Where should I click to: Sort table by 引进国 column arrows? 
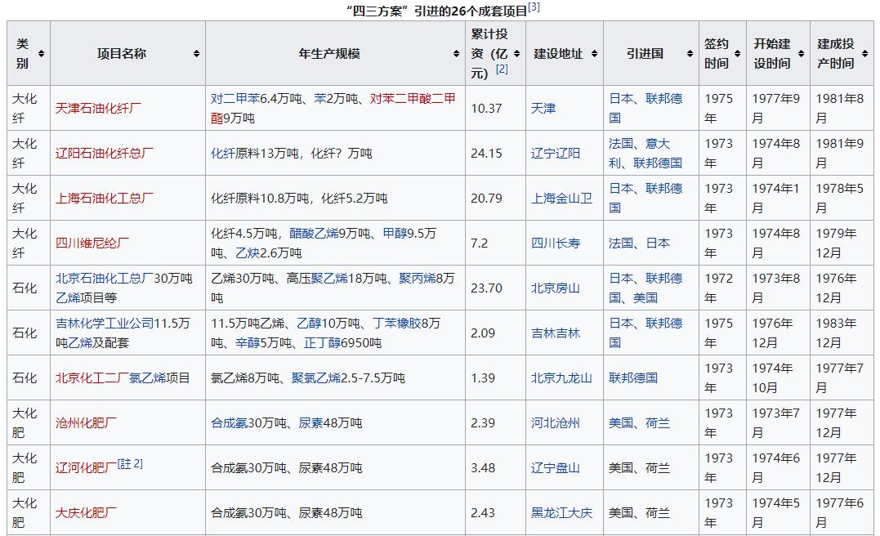(x=690, y=53)
